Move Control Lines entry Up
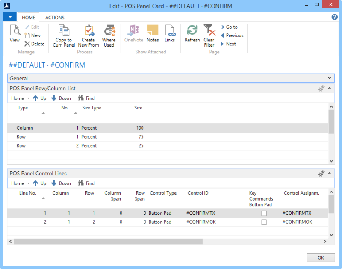342x269 pixels. [x=39, y=183]
